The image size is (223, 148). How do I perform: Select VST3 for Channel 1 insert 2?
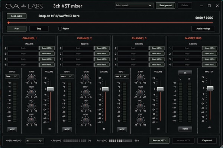(x=47, y=54)
